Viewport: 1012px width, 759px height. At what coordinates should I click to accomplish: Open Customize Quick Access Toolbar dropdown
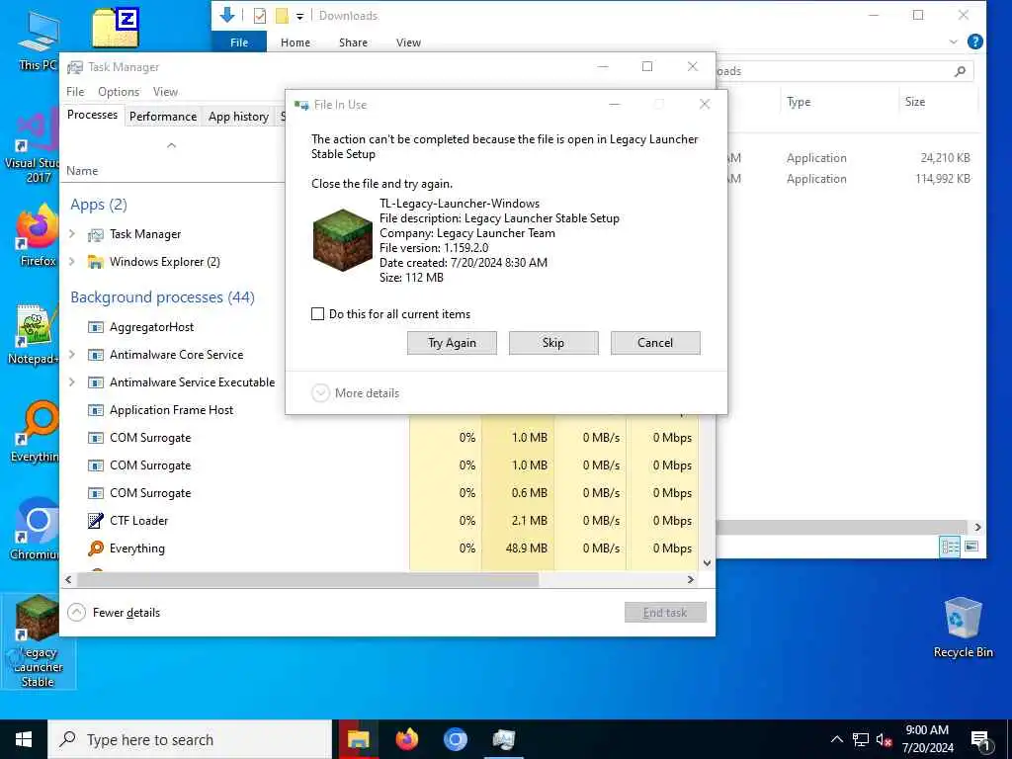[300, 16]
